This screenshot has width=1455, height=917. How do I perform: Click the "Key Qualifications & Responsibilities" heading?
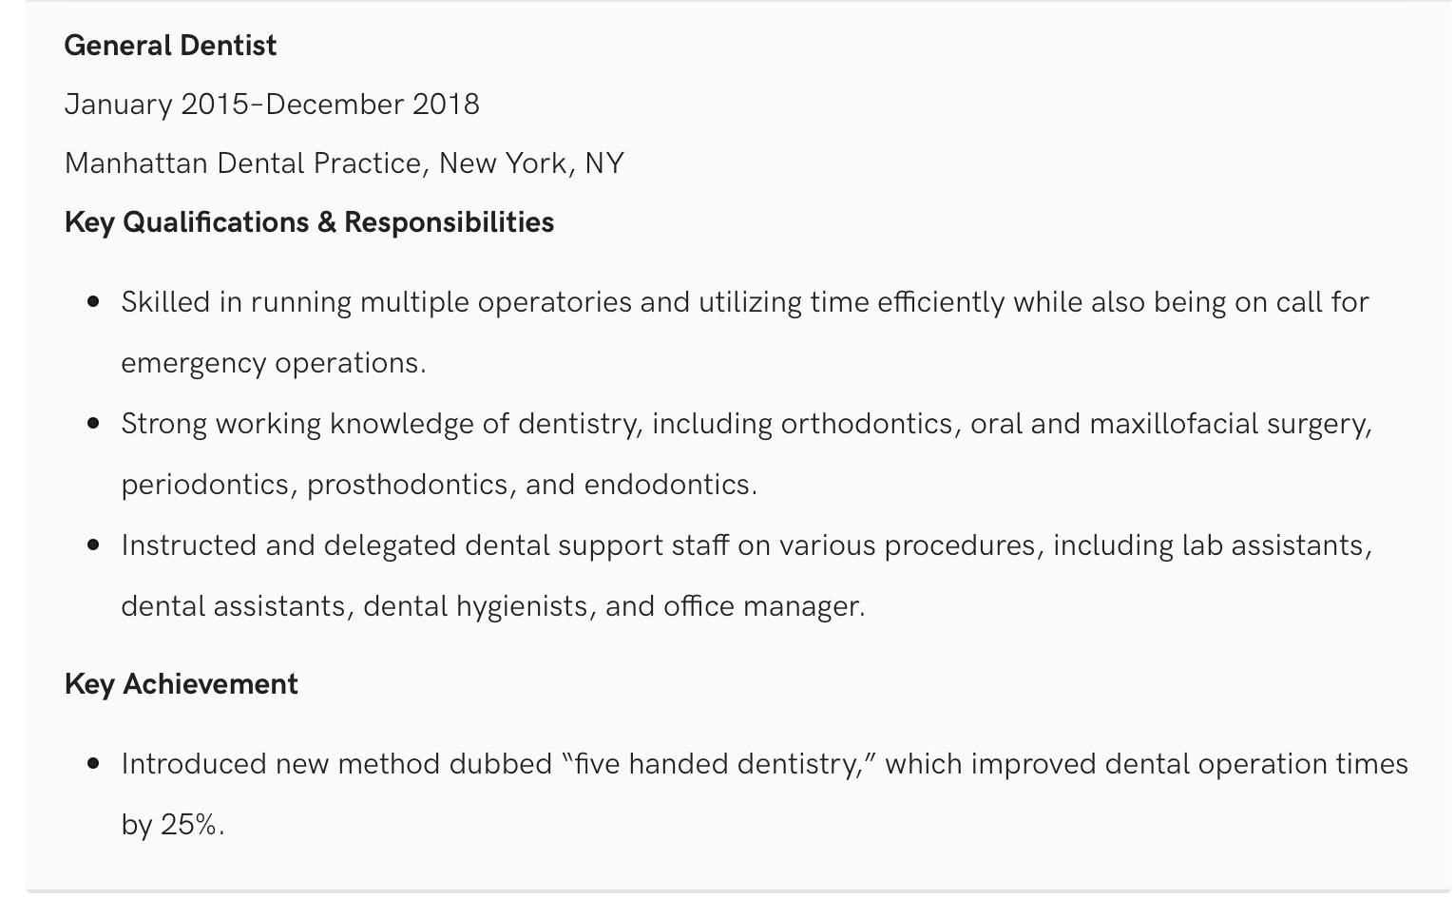pos(309,222)
